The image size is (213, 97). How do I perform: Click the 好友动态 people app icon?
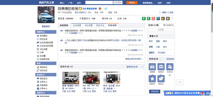click(170, 67)
